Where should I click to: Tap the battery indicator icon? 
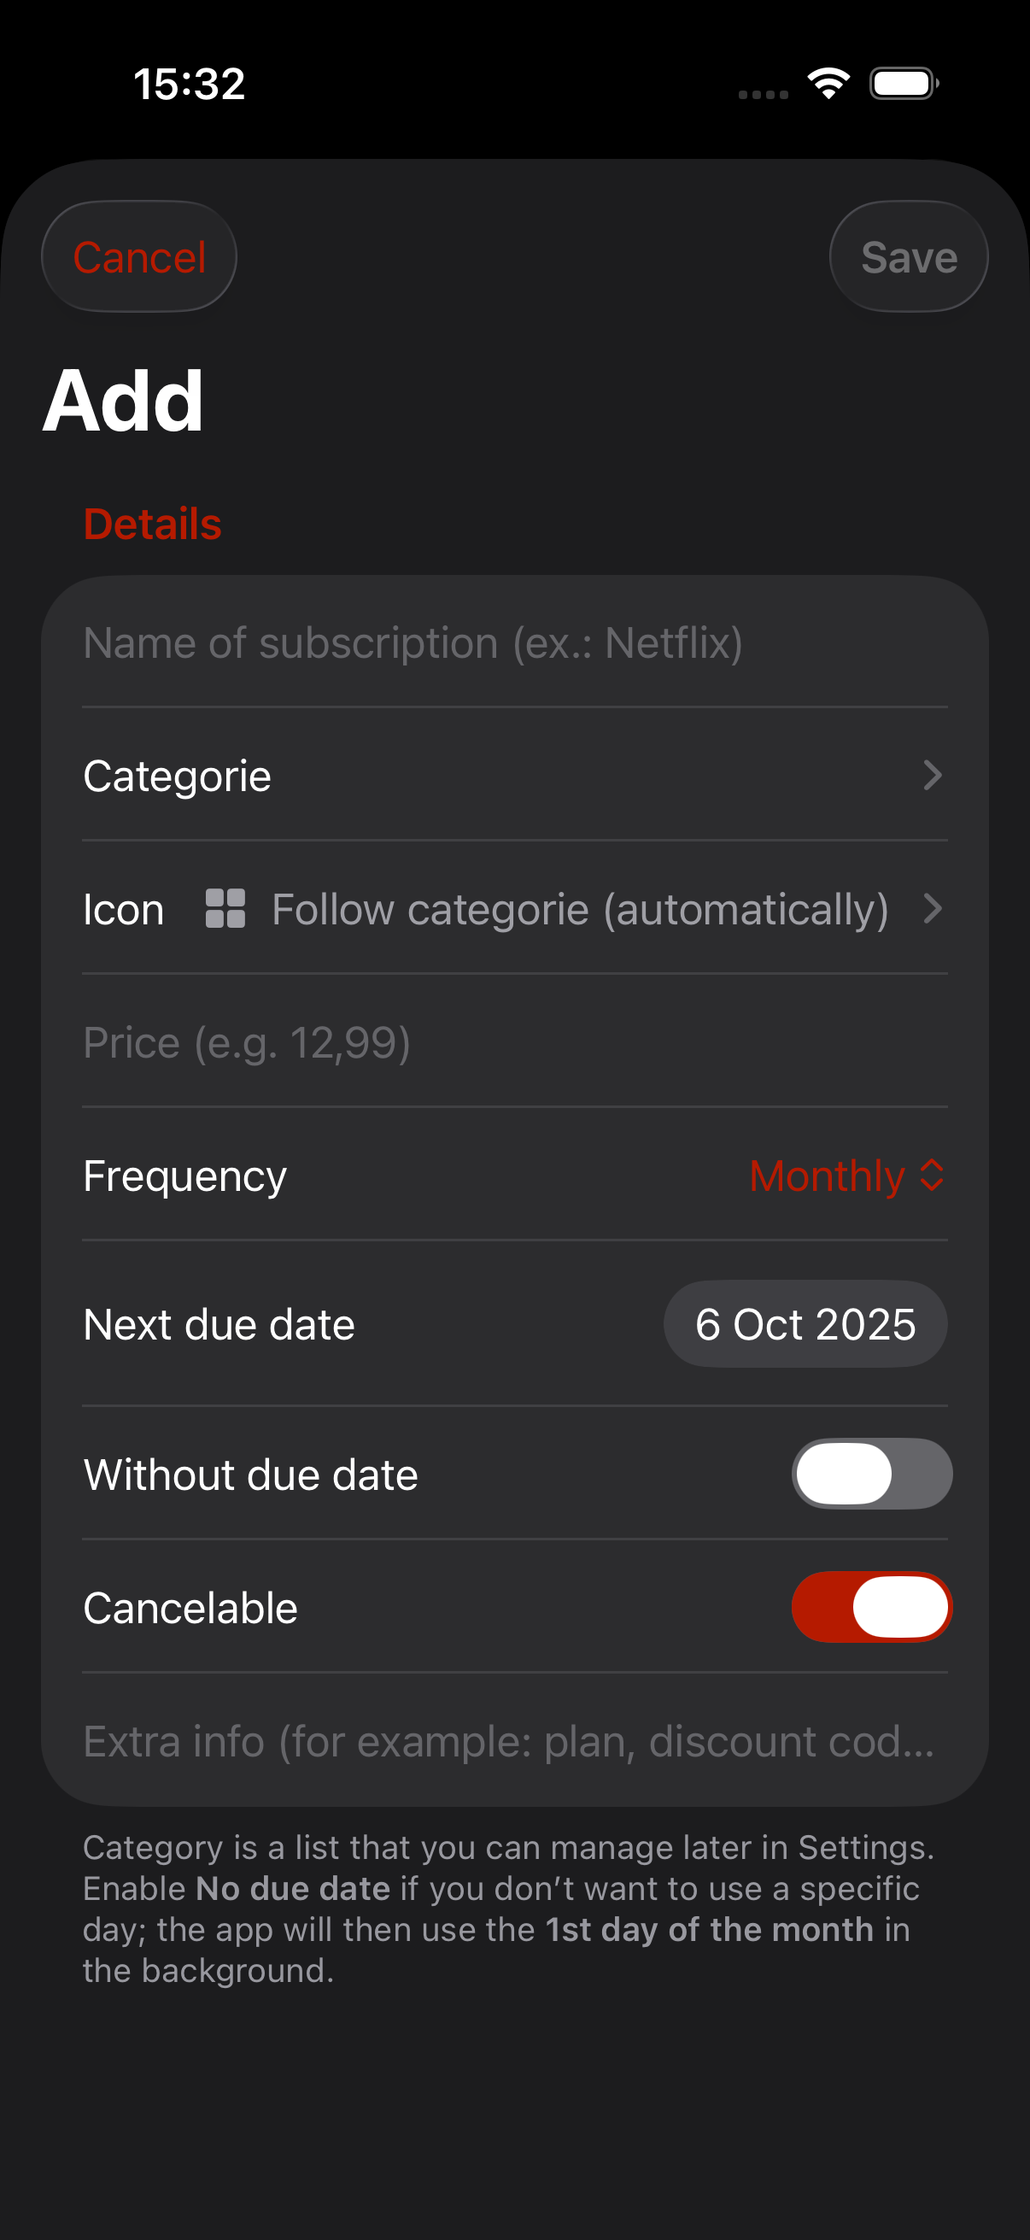[904, 84]
